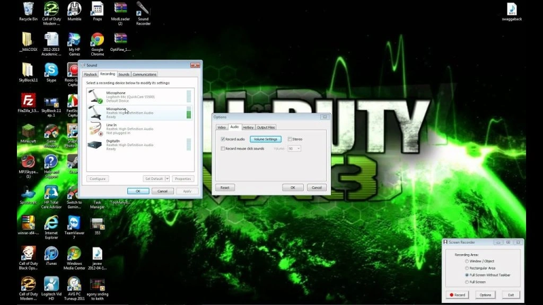Confirm Options dialog with OK
543x305 pixels.
coord(293,187)
